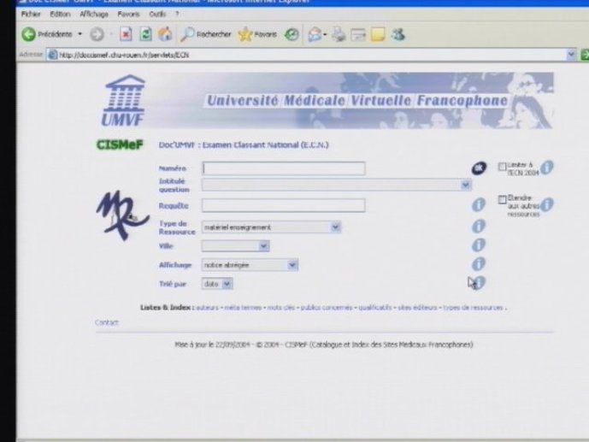Open the mots clés index link

[281, 308]
